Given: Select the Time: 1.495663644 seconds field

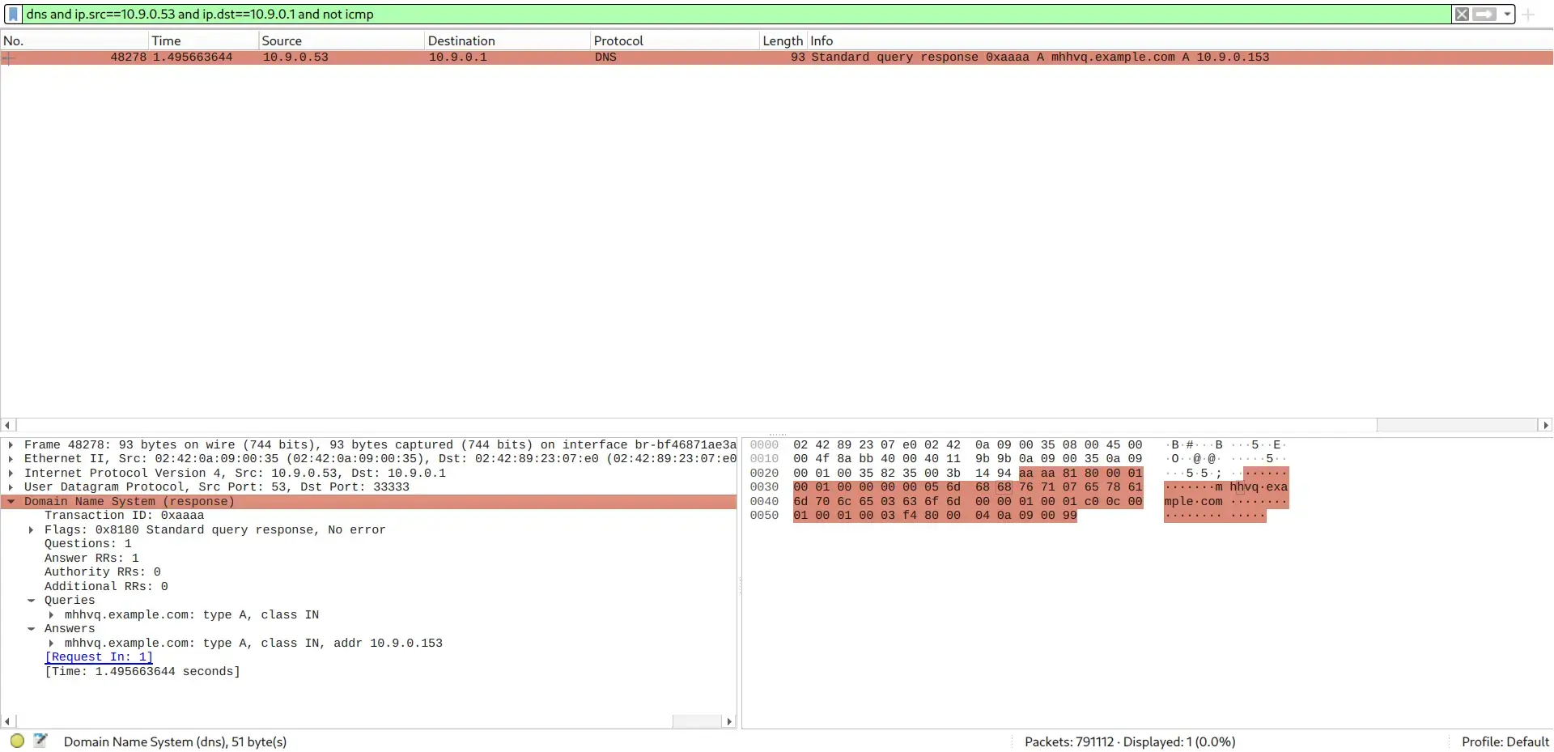Looking at the screenshot, I should pyautogui.click(x=142, y=672).
